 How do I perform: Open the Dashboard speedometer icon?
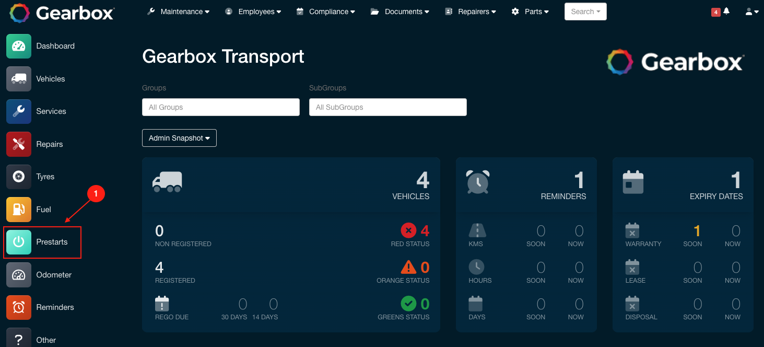pyautogui.click(x=19, y=46)
